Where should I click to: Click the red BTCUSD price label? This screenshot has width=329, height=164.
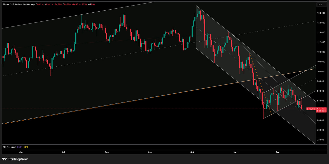pyautogui.click(x=311, y=109)
